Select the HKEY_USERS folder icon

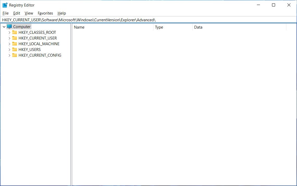click(15, 50)
